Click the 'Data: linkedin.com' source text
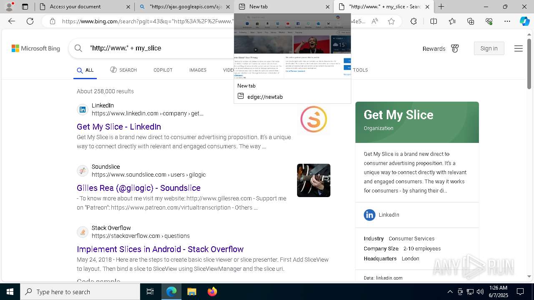 pos(383,278)
